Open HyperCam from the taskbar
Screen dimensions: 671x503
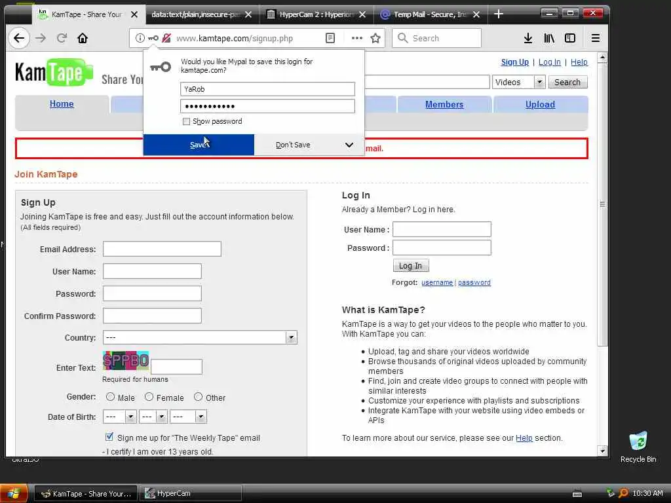191,494
